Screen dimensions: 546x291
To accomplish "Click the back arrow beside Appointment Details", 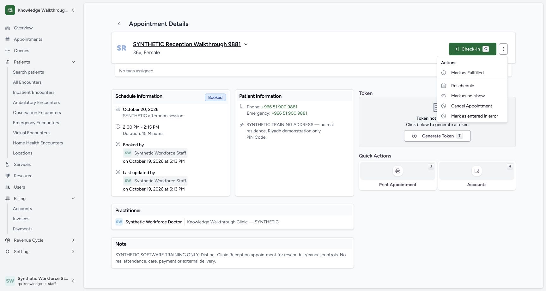I will pyautogui.click(x=119, y=24).
